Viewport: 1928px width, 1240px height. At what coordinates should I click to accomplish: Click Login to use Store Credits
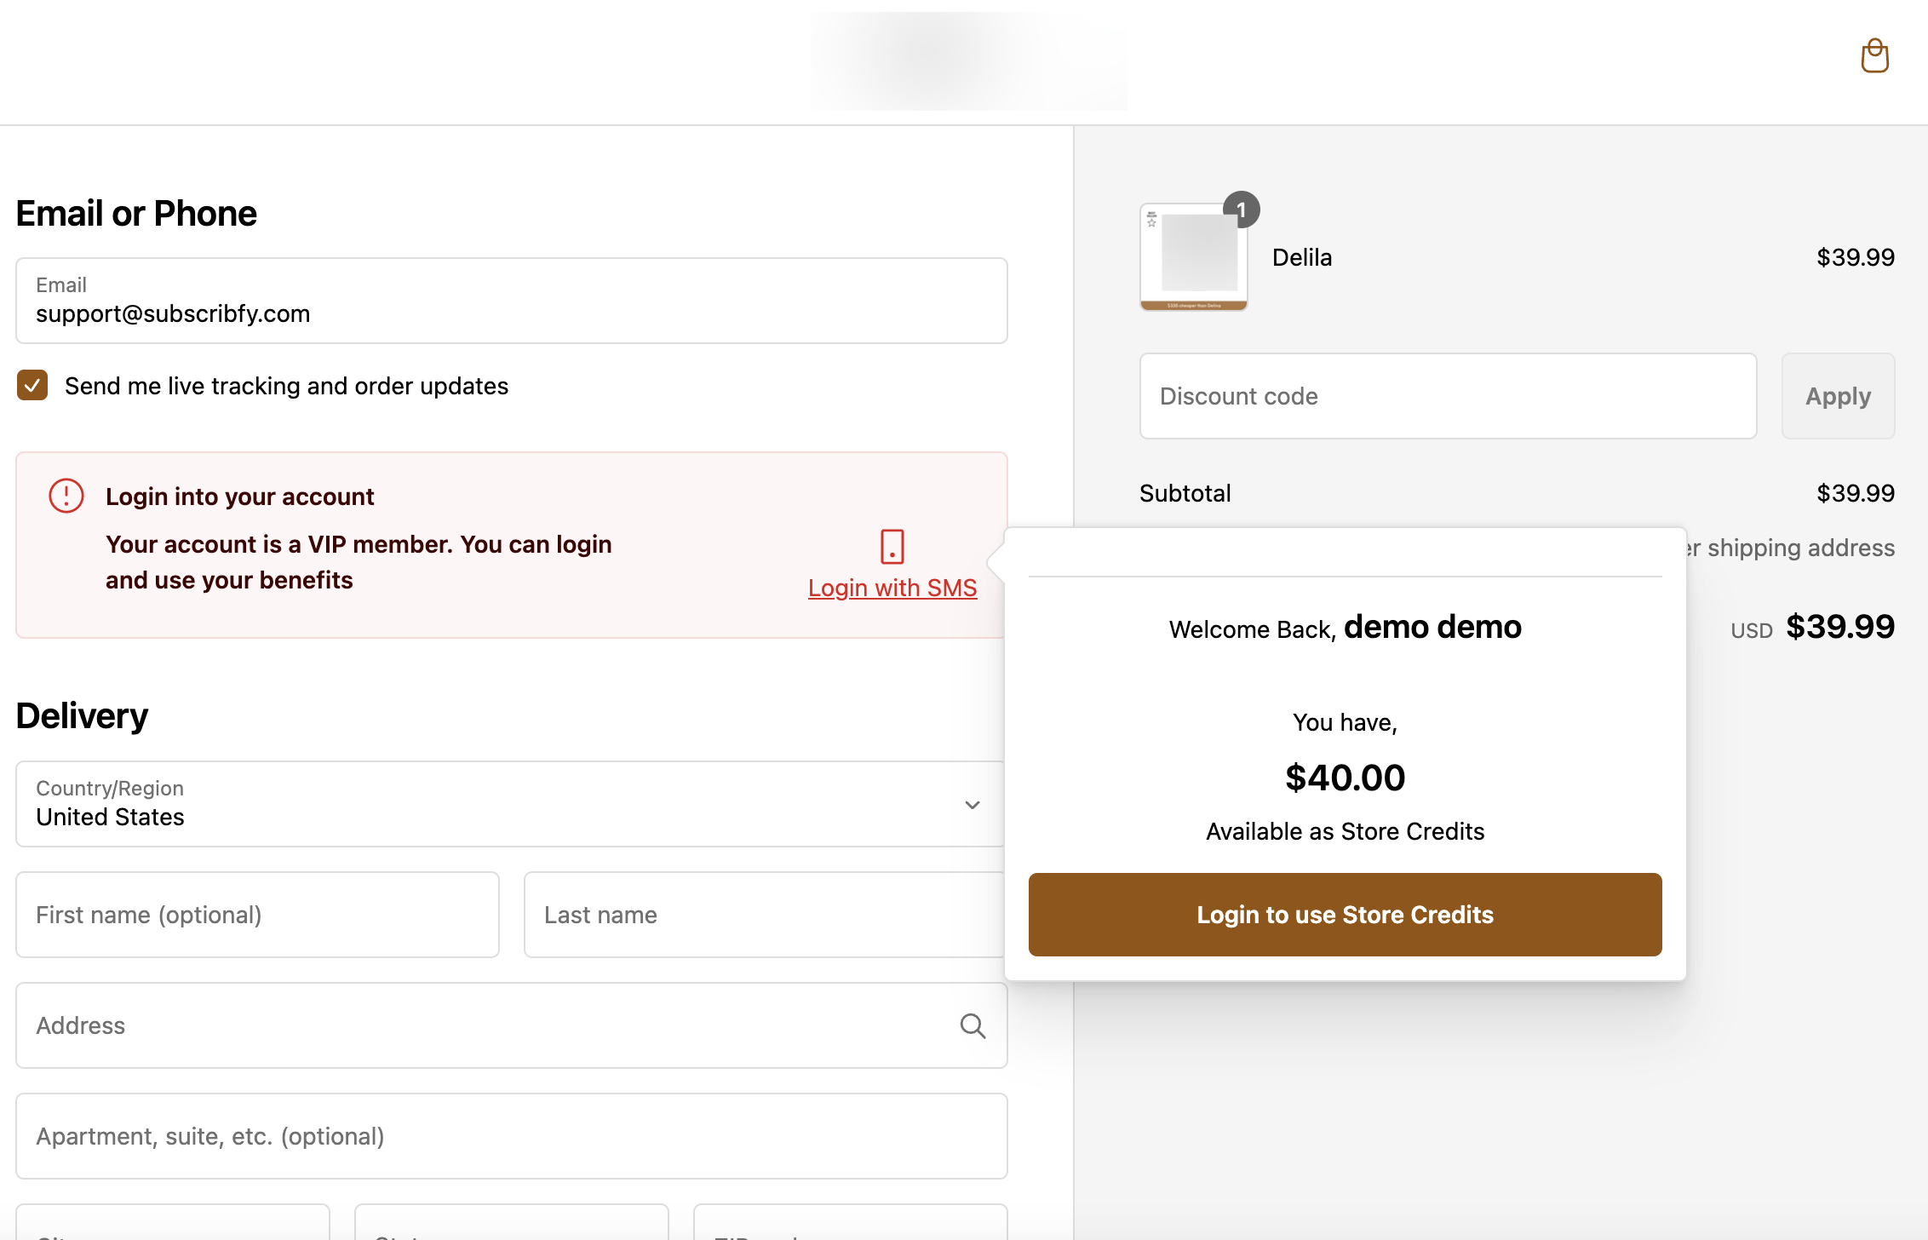click(x=1344, y=914)
